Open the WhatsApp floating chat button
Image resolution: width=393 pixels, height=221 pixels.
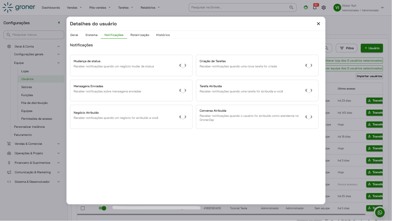[380, 213]
